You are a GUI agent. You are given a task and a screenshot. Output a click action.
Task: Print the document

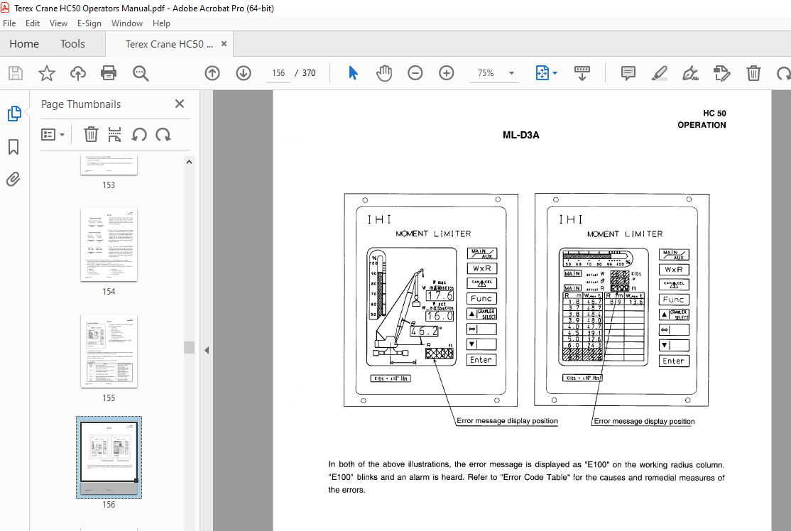tap(109, 73)
